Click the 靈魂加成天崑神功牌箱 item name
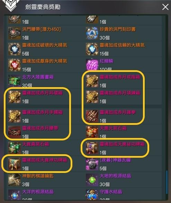Image resolution: width=171 pixels, height=203 pixels. click(x=45, y=160)
